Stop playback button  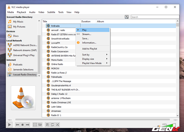tap(22, 125)
